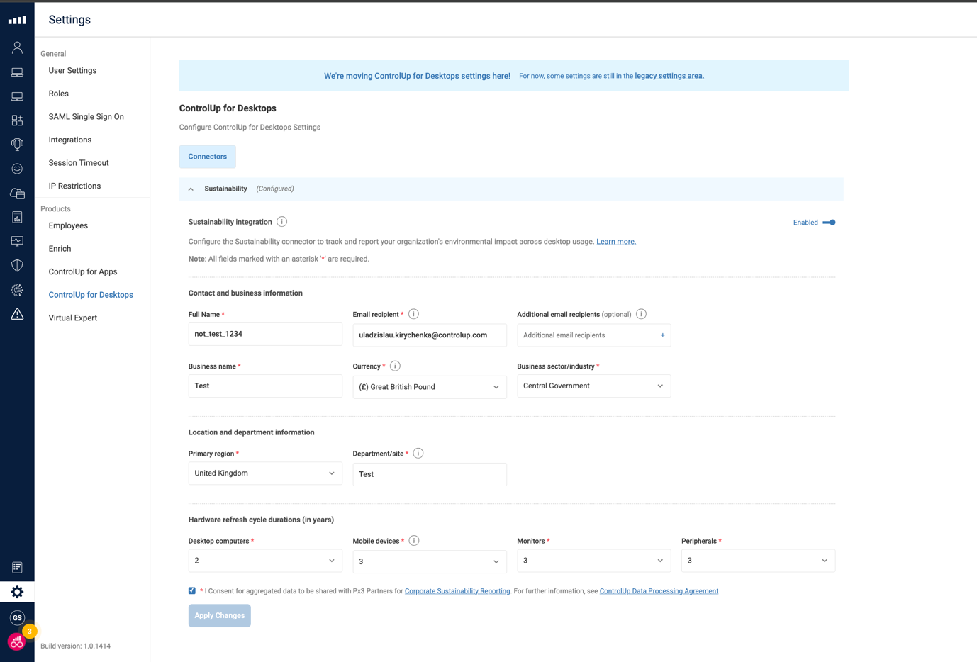Select ControlUp for Desktops menu item
This screenshot has height=662, width=977.
click(90, 295)
